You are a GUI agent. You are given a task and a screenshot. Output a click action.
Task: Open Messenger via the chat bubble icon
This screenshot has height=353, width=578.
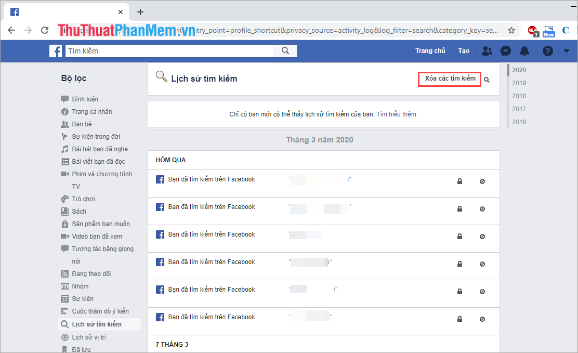pos(506,50)
